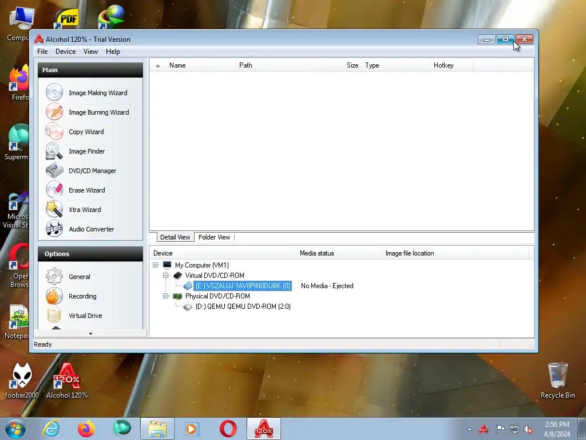Click the E: virtual drive icon
The image size is (586, 440).
pos(188,286)
